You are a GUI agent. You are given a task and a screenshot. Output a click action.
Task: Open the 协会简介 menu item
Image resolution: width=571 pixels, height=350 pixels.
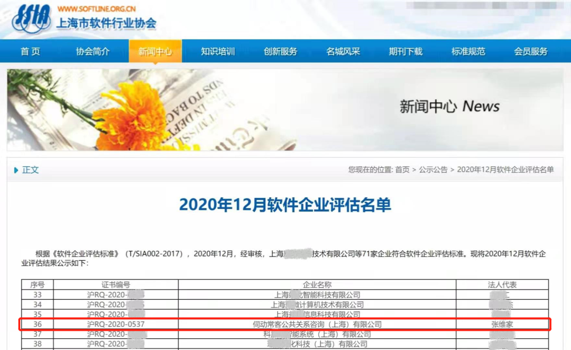click(x=93, y=52)
